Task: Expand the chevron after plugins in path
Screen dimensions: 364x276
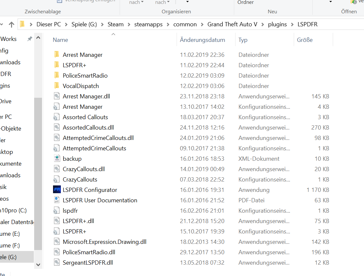Action: click(292, 24)
